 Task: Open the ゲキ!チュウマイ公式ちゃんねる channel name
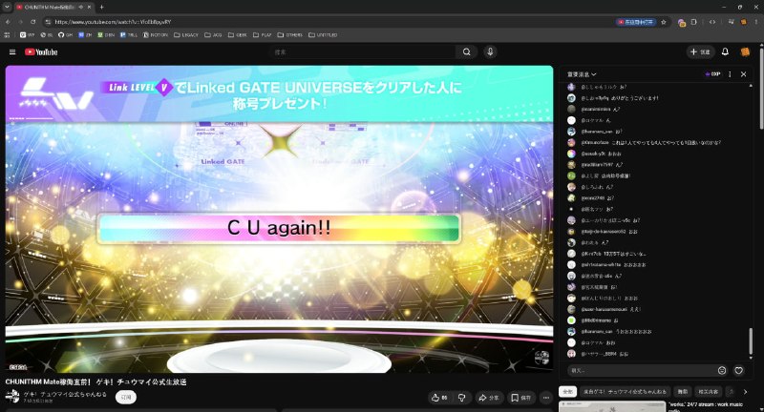65,394
